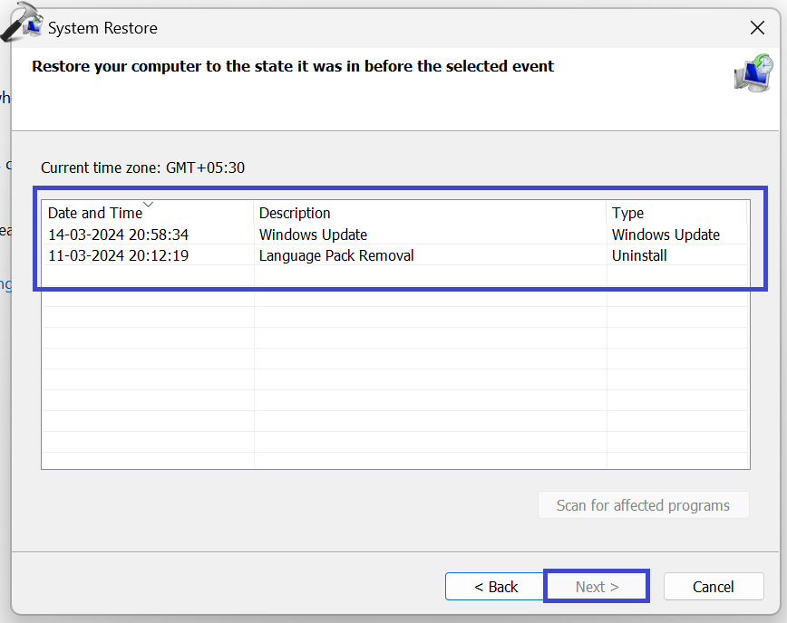This screenshot has height=623, width=787.
Task: Sort by the Type column header
Action: point(627,214)
